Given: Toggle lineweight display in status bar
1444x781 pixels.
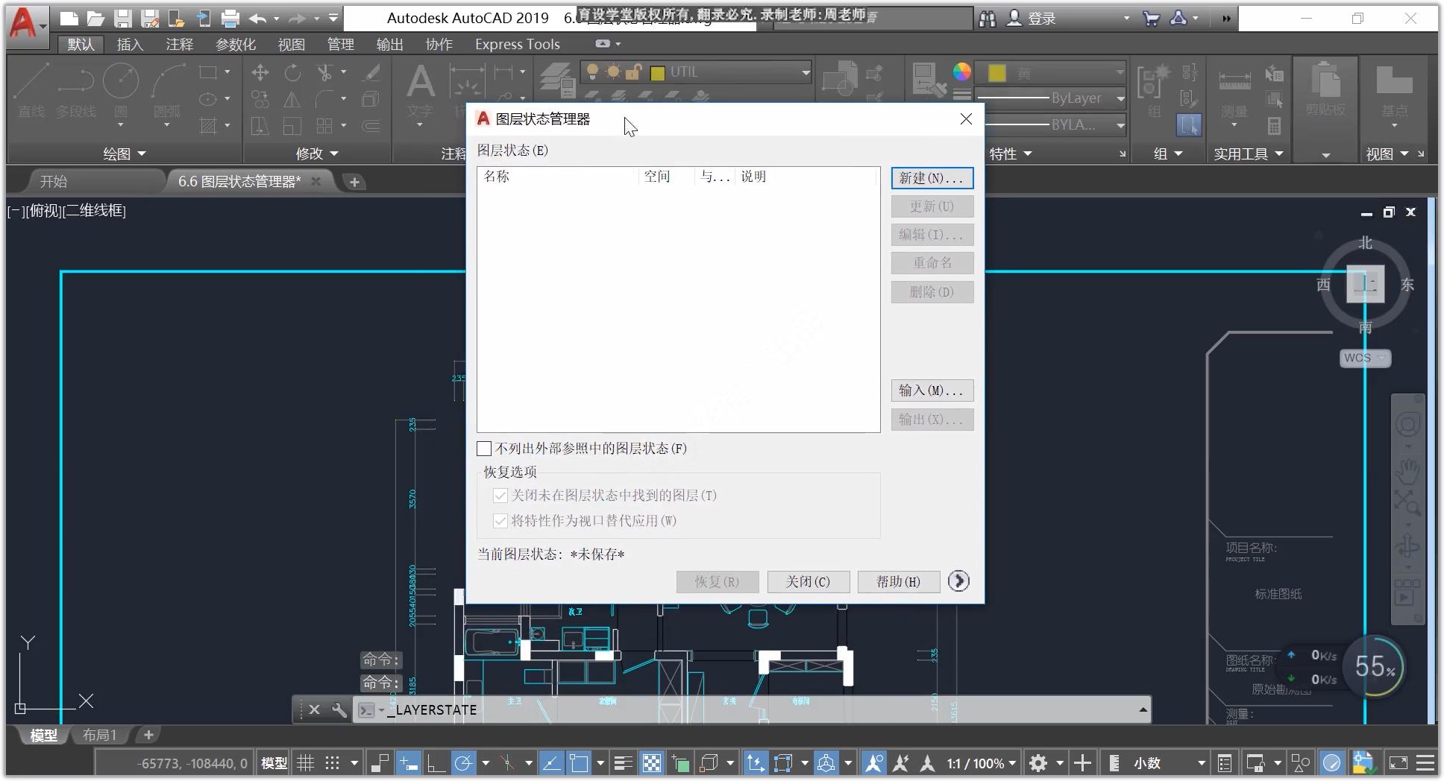Looking at the screenshot, I should [x=623, y=763].
